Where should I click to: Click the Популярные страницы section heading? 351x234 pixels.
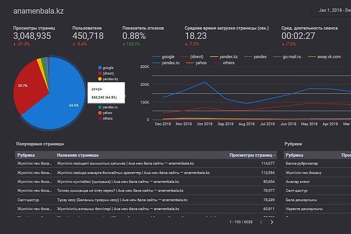coord(40,144)
